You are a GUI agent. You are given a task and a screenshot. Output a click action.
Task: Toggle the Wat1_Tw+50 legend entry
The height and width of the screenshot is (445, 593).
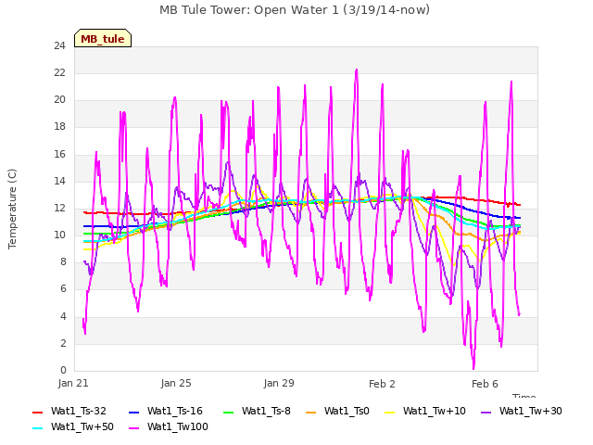[73, 426]
